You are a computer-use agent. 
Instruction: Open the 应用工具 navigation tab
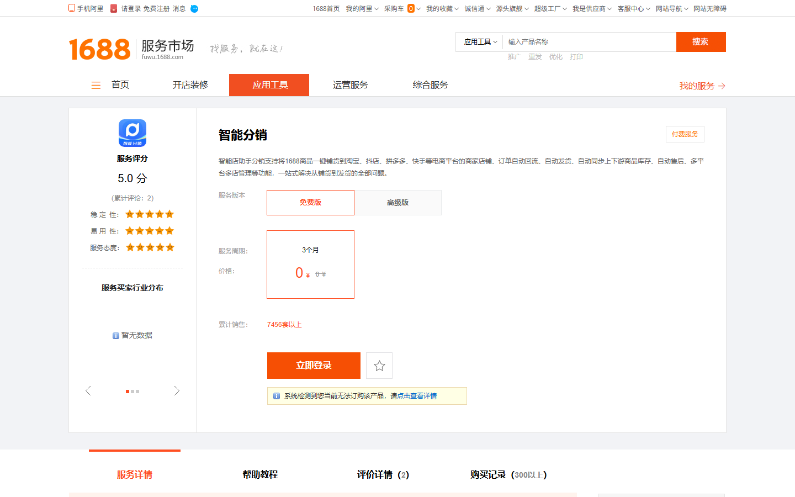pos(269,85)
